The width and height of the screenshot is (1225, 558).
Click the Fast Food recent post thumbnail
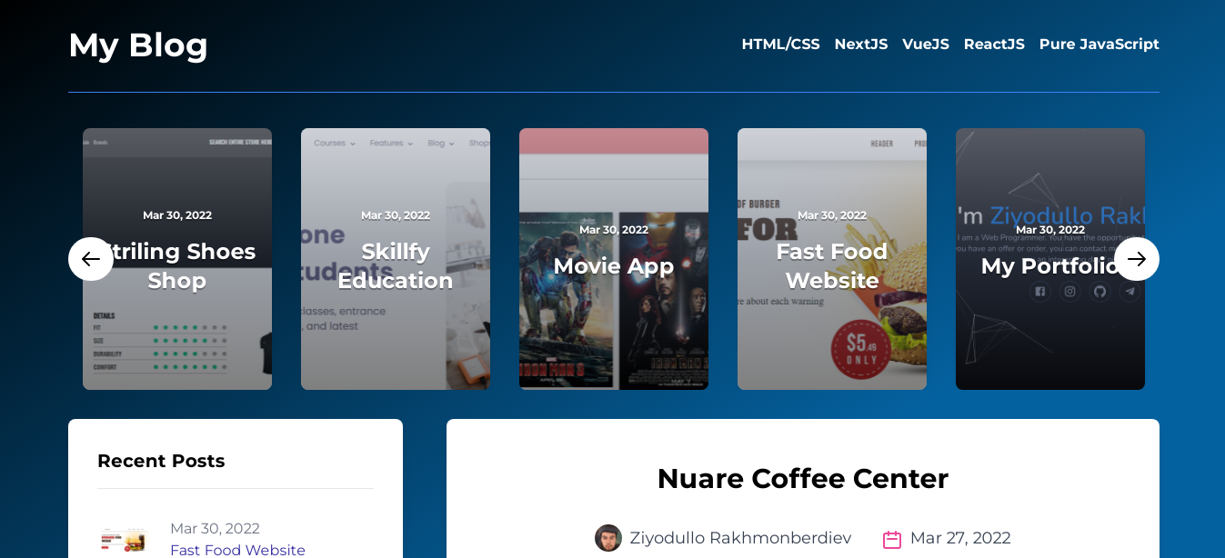pos(123,542)
